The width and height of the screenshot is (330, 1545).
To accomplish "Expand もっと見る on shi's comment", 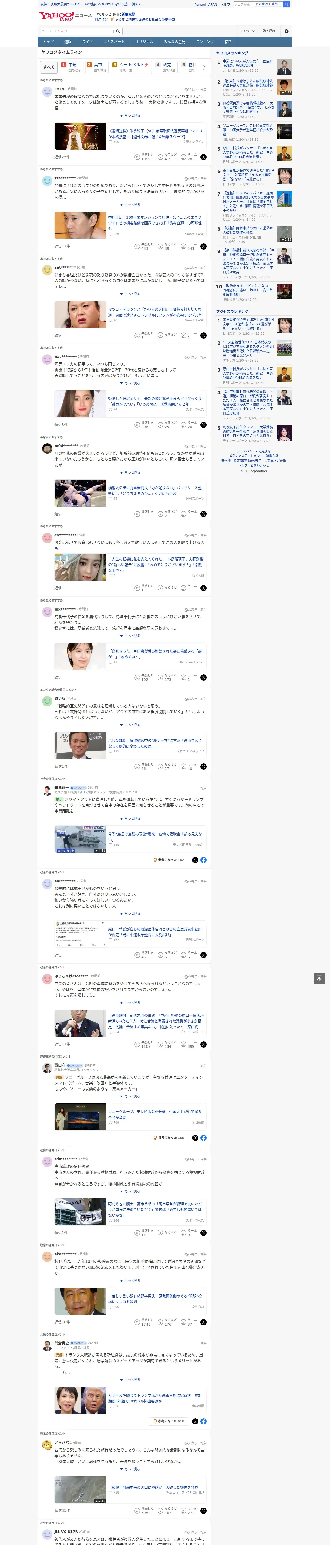I will pos(130,913).
